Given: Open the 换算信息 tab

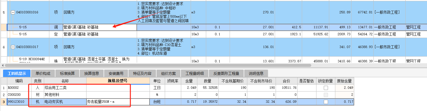Looking at the screenshot, I should click(x=91, y=73).
